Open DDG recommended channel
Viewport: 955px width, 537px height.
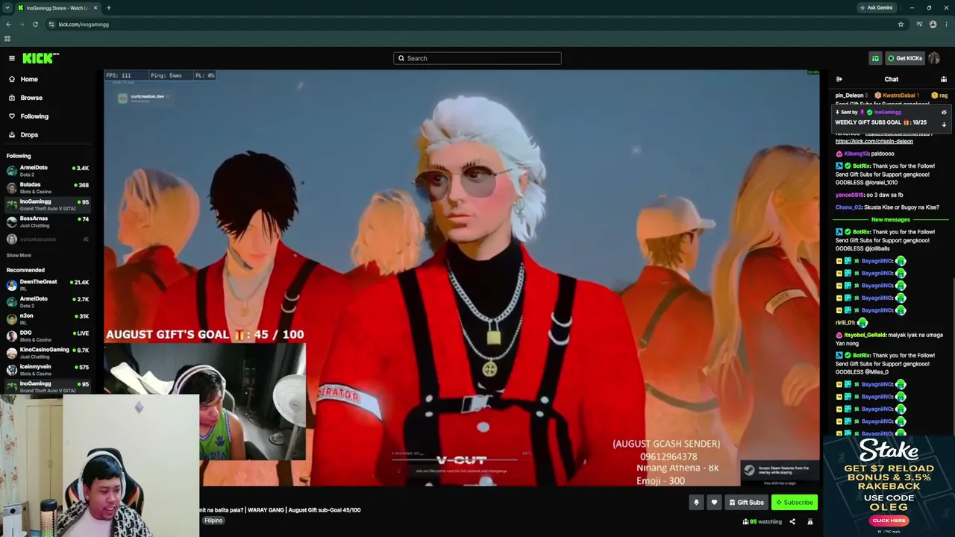point(46,336)
